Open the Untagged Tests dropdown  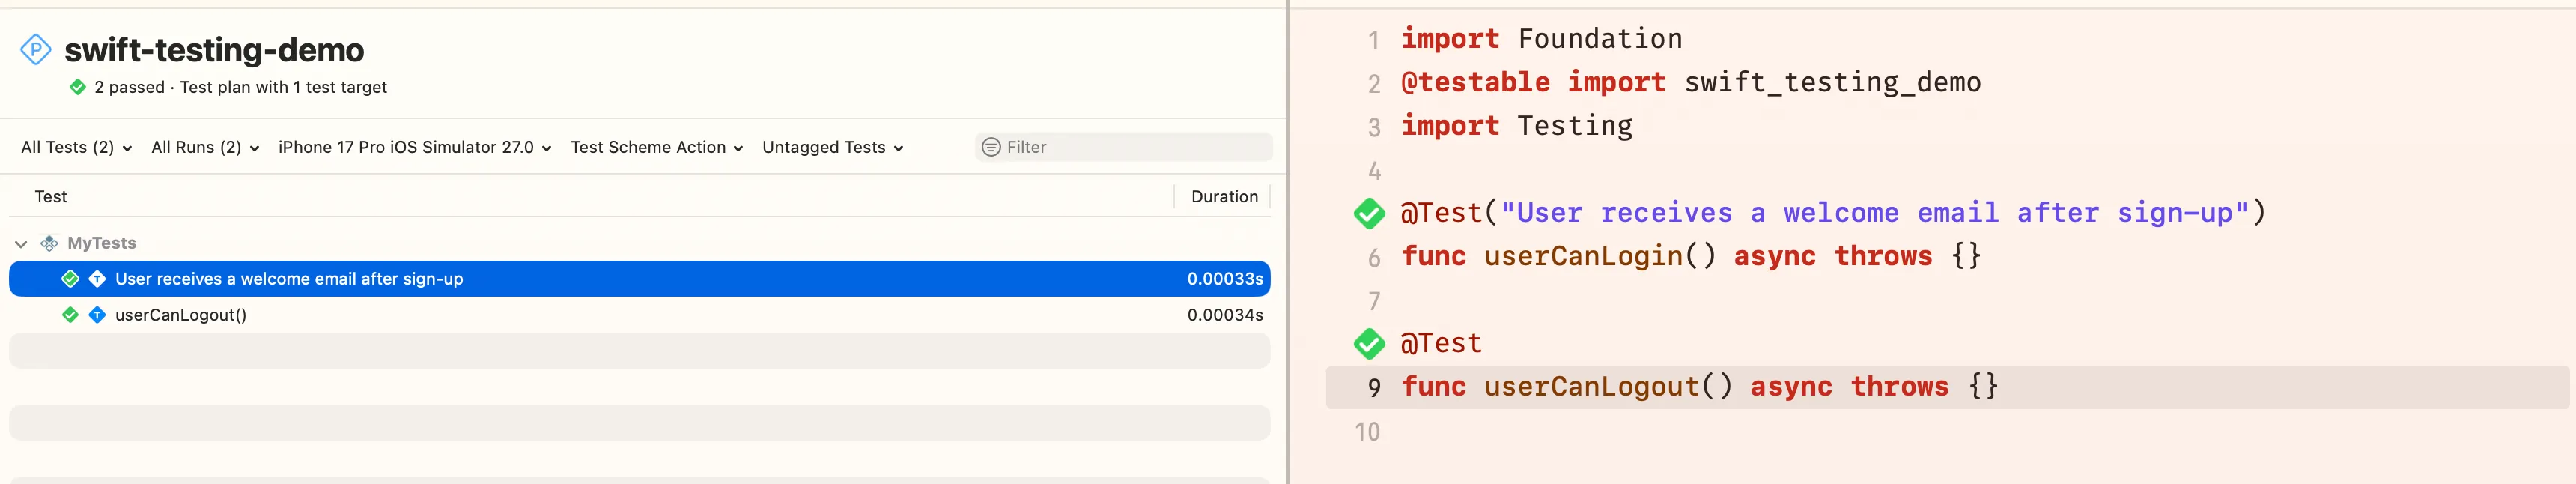[x=833, y=147]
